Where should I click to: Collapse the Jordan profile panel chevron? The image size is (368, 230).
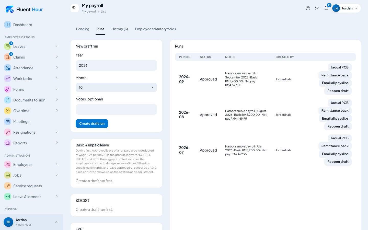[57, 222]
